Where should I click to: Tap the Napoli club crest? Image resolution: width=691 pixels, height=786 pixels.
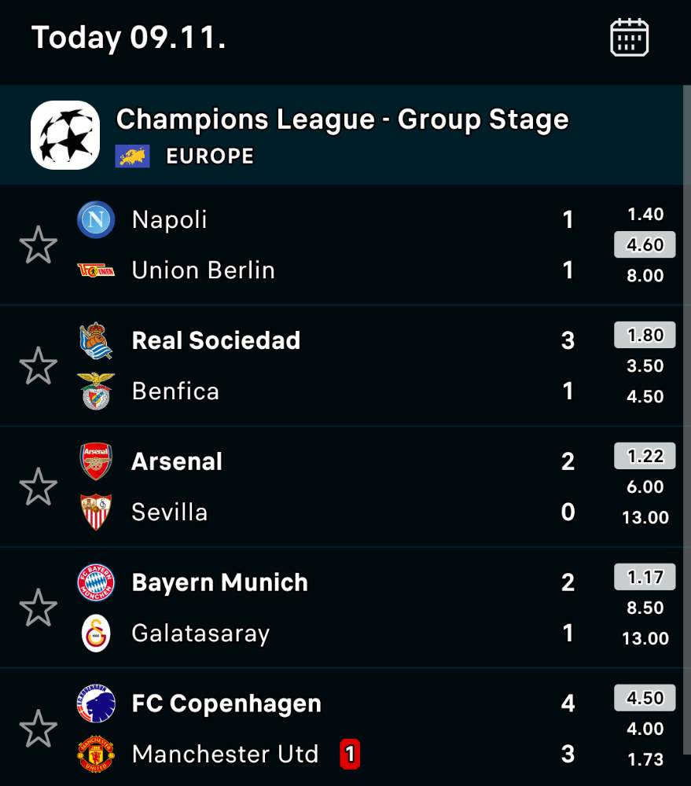coord(96,219)
